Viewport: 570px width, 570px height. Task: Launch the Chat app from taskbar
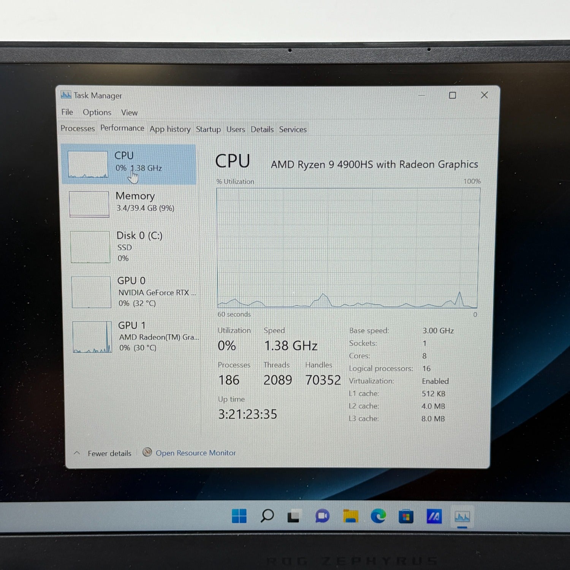(322, 516)
